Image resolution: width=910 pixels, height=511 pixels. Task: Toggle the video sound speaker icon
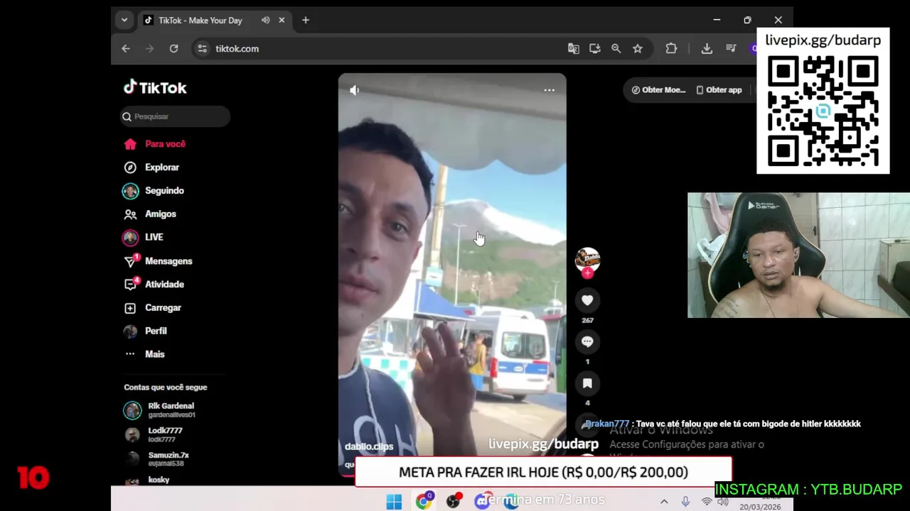click(355, 90)
